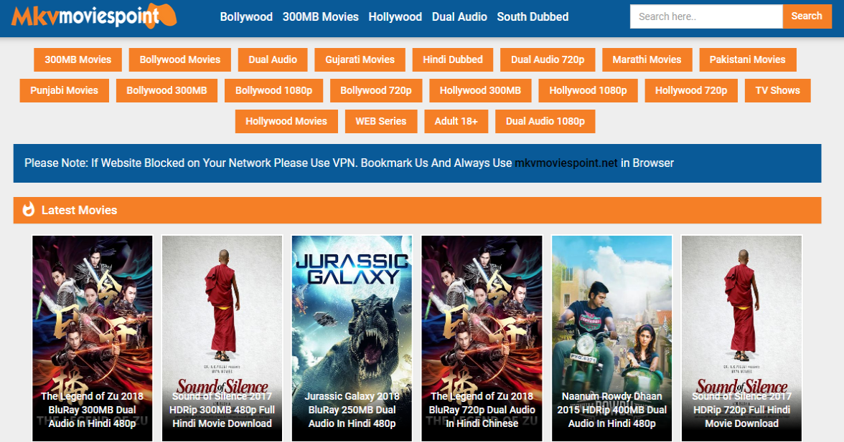Click the flame icon beside Latest Movies

(x=28, y=209)
